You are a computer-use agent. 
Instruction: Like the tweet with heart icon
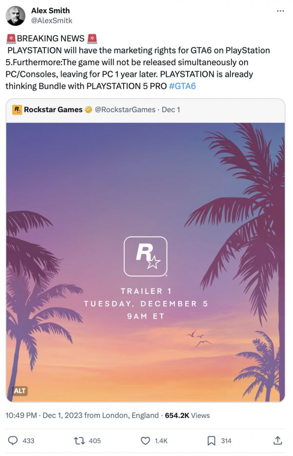pos(145,441)
